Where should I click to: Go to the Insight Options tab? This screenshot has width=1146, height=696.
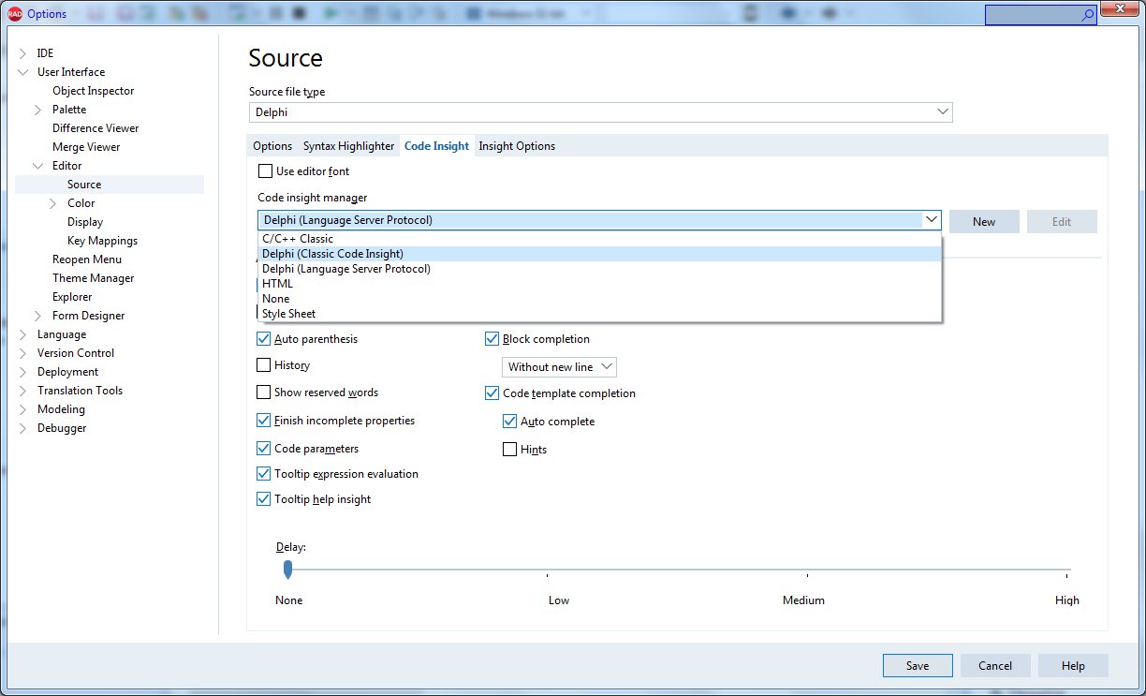pyautogui.click(x=517, y=146)
